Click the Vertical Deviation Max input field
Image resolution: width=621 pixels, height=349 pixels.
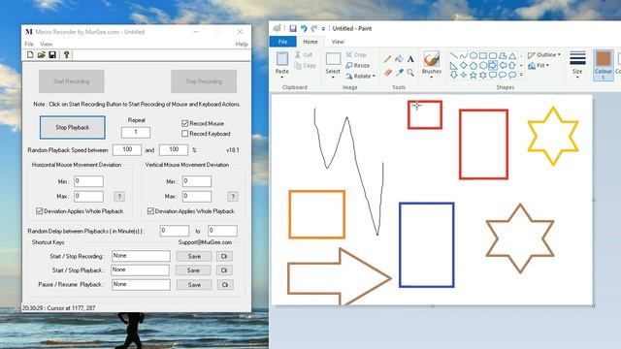[x=197, y=196]
